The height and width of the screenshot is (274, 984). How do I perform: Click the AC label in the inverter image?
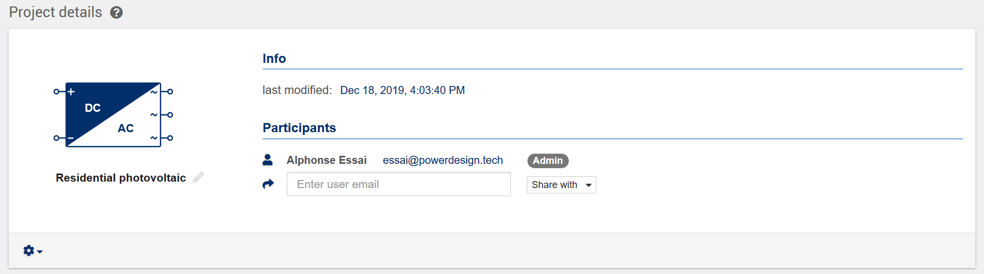[126, 128]
